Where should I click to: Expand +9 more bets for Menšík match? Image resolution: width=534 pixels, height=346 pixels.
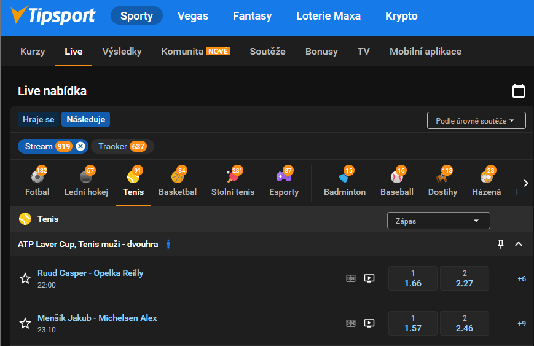[x=522, y=323]
